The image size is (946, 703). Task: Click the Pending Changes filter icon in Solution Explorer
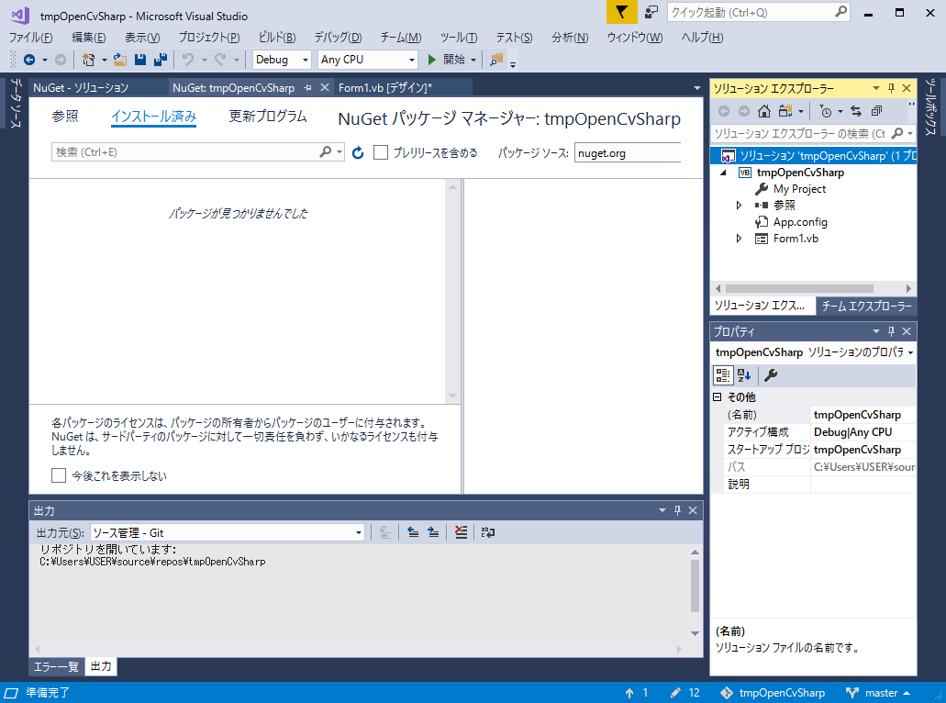(825, 110)
